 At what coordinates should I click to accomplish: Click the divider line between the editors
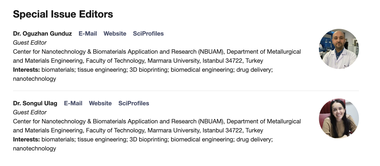(x=186, y=91)
